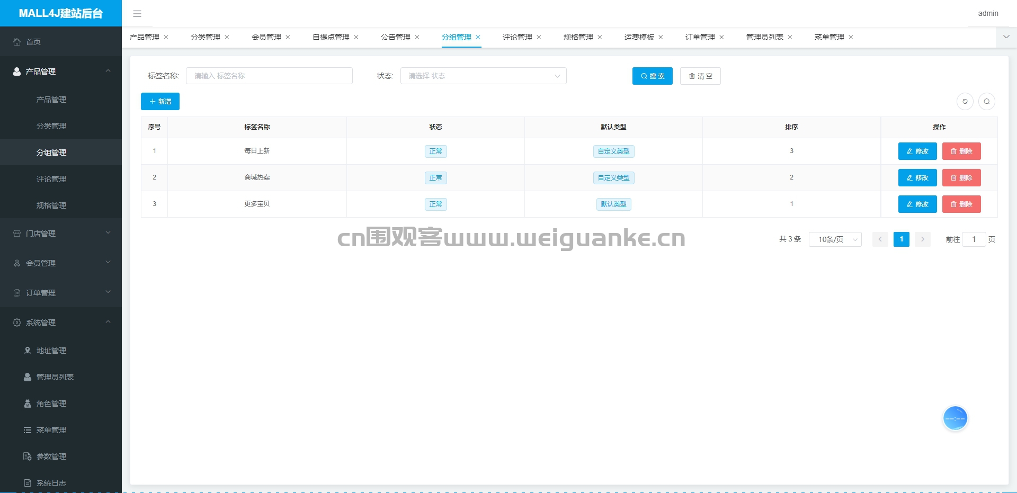Close the 分组管理 tab
1017x493 pixels.
pyautogui.click(x=478, y=37)
